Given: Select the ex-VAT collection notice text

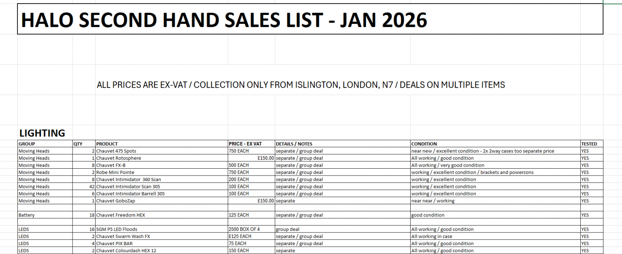Looking at the screenshot, I should (x=300, y=85).
